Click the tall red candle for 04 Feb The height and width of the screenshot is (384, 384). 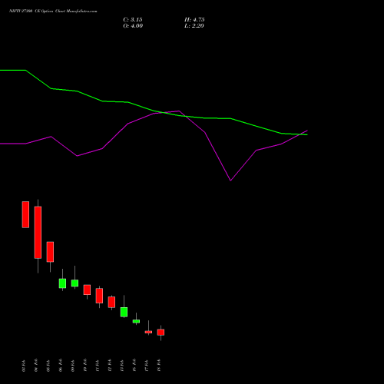pyautogui.click(x=38, y=233)
